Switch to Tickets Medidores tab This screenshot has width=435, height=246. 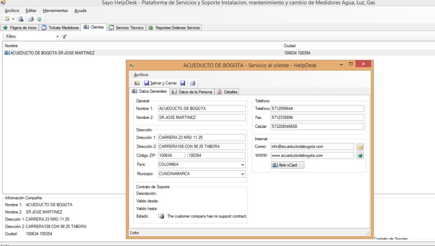[60, 28]
